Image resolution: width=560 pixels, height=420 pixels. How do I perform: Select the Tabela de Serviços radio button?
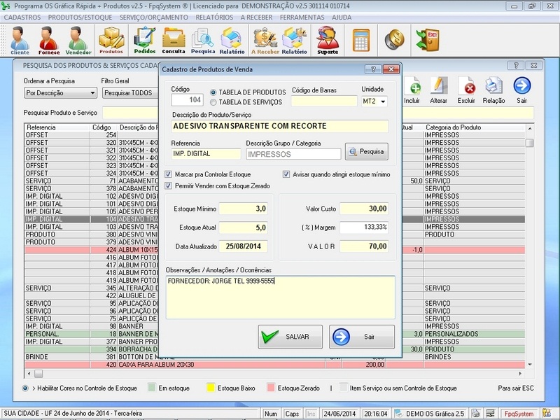[x=214, y=102]
